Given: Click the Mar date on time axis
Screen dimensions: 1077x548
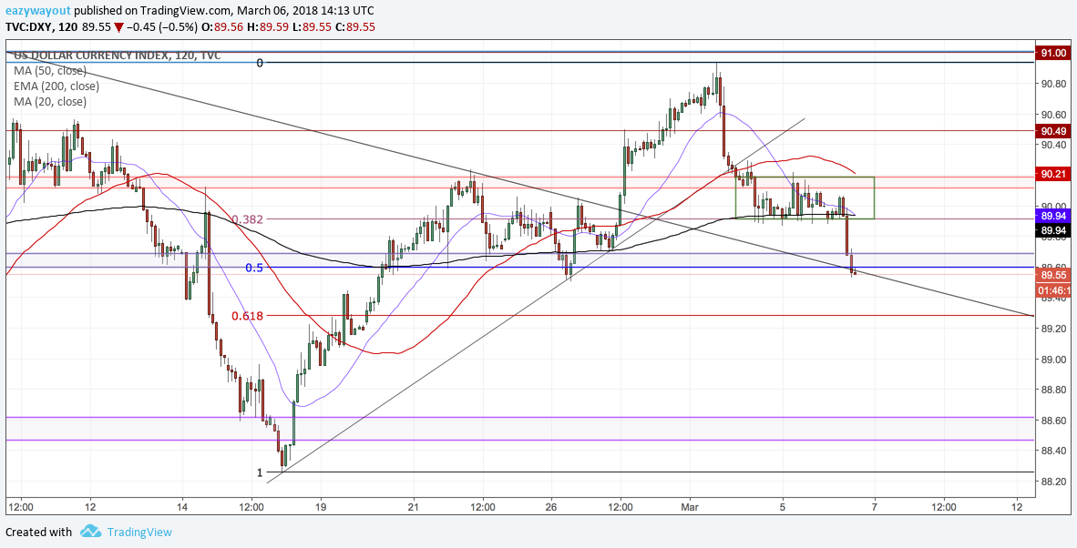Looking at the screenshot, I should click(x=691, y=509).
